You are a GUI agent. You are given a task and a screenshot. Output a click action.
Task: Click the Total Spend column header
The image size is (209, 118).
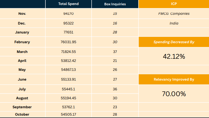tap(68, 4)
